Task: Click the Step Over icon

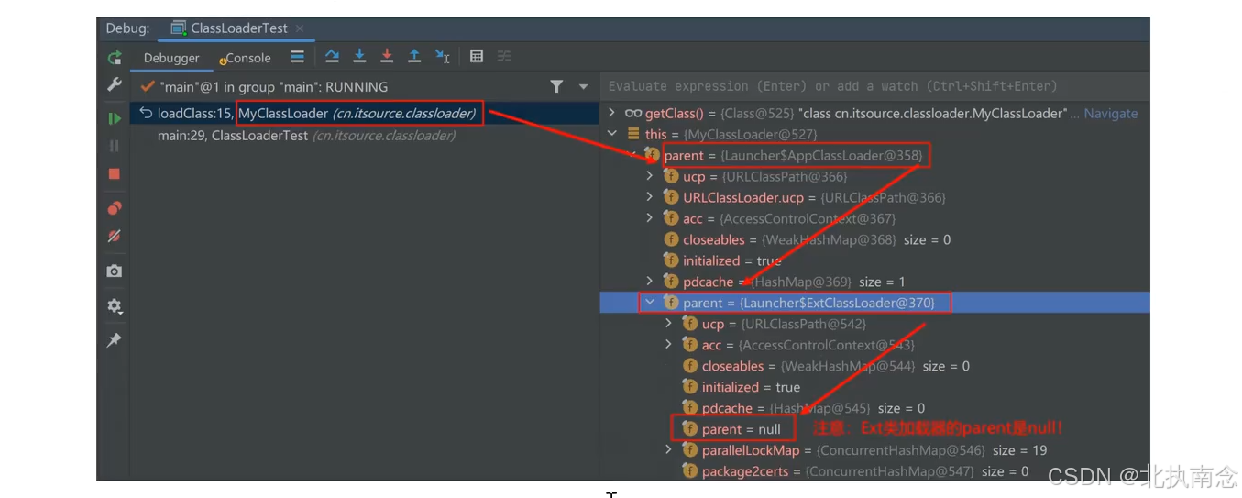Action: [332, 57]
